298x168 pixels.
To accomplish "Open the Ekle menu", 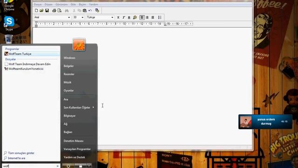I will click(73, 4).
